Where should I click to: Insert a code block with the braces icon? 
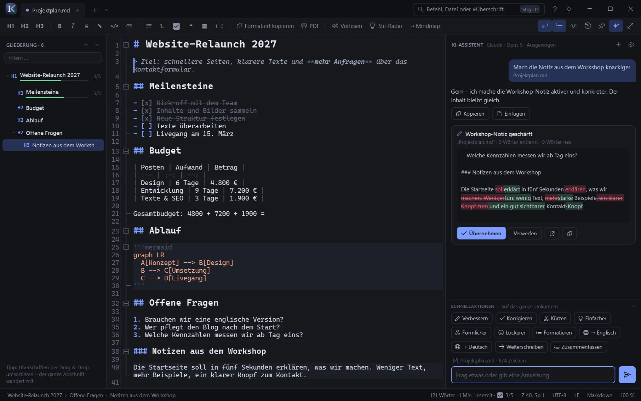pyautogui.click(x=219, y=26)
